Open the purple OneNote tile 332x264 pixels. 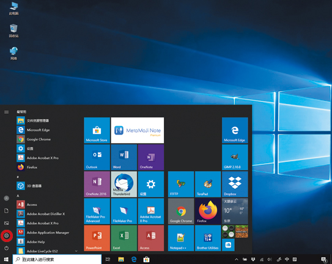click(x=151, y=157)
